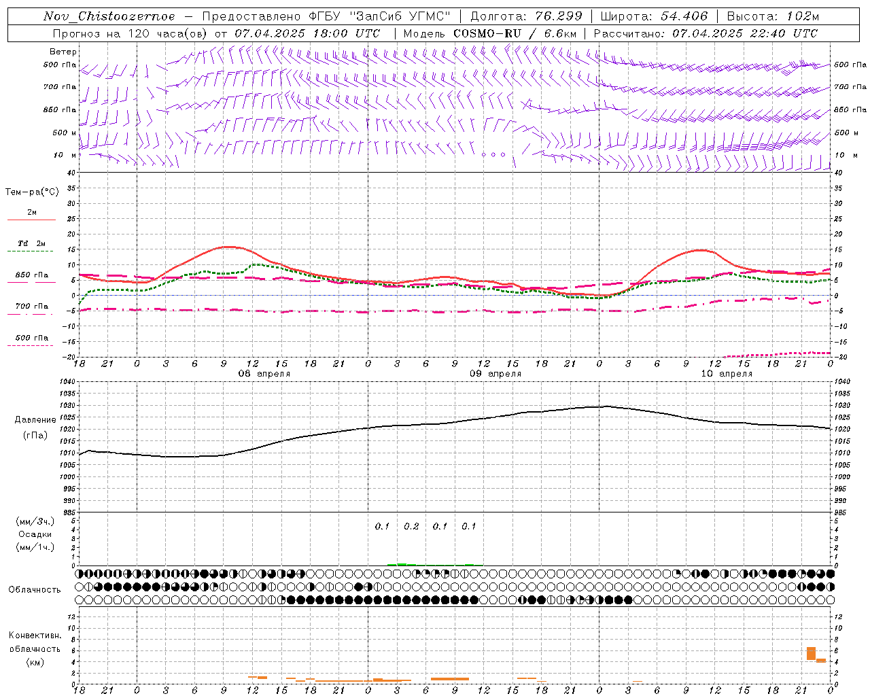Click the Долгота: 76.299 value
Screen dimensions: 870x696
tap(526, 16)
